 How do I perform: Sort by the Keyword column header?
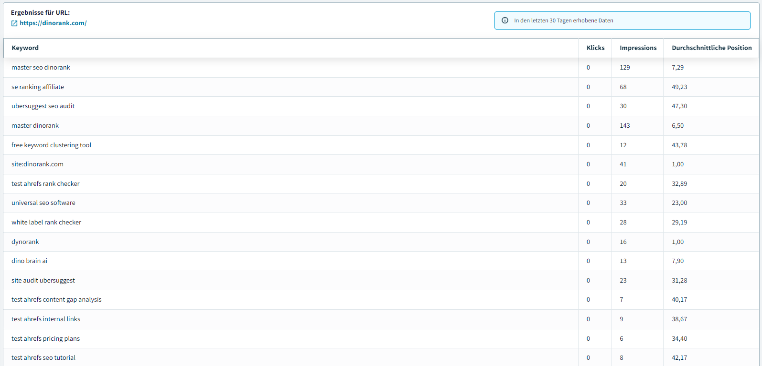25,48
